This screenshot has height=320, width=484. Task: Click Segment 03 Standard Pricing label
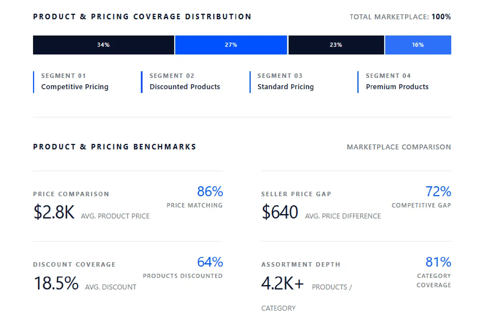point(285,82)
